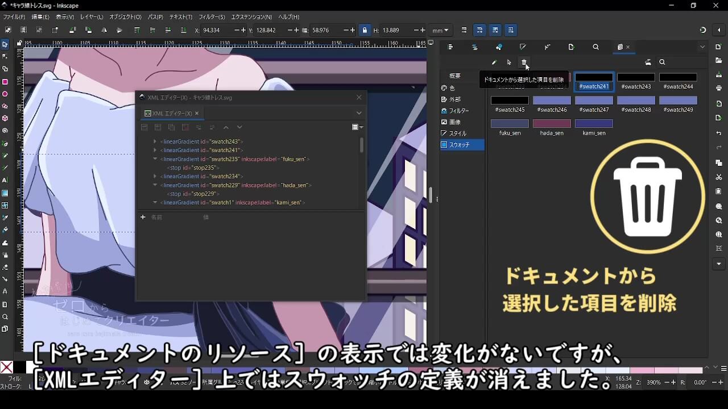Click the extract resource icon beside search
Image resolution: width=728 pixels, height=409 pixels.
(x=648, y=62)
